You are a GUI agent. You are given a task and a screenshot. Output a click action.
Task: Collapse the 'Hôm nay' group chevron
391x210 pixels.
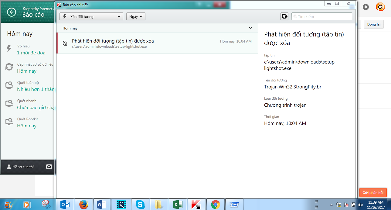pyautogui.click(x=250, y=28)
